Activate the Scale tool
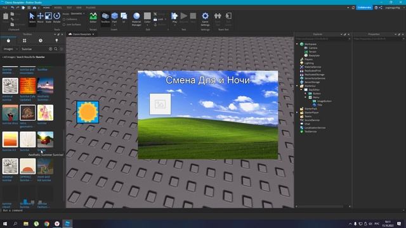This screenshot has width=406, height=228. pos(48,18)
